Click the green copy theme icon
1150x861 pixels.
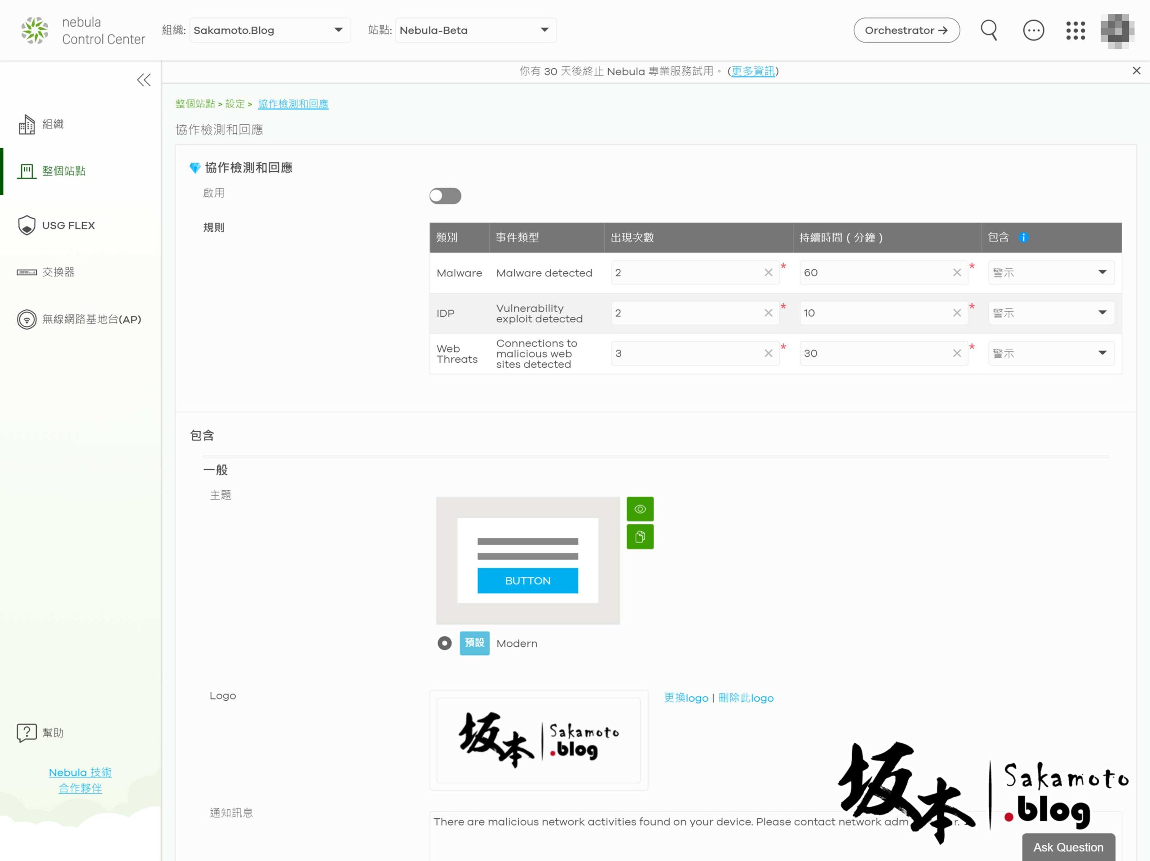[x=640, y=537]
